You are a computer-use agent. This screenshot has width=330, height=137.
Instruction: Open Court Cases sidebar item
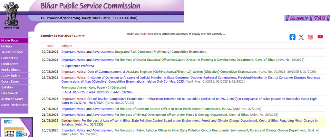(x=14, y=82)
